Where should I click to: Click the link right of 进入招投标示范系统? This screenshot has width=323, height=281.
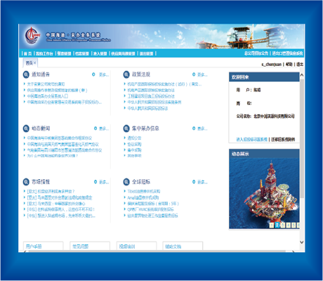coord(283,140)
